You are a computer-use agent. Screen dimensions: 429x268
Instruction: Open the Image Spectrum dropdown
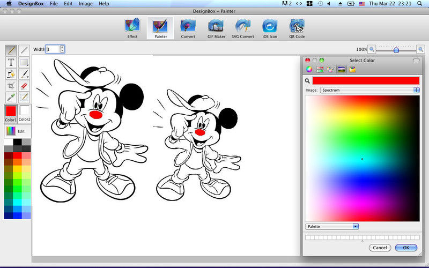(369, 90)
